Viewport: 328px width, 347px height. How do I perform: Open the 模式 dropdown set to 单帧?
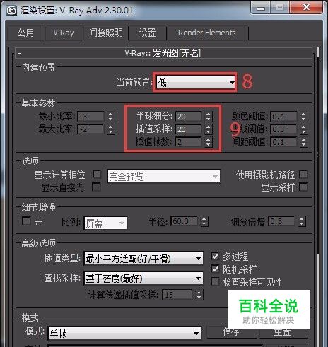pos(124,333)
